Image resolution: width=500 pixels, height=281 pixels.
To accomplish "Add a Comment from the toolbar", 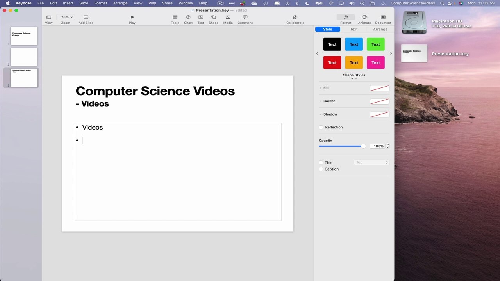I will click(x=245, y=17).
